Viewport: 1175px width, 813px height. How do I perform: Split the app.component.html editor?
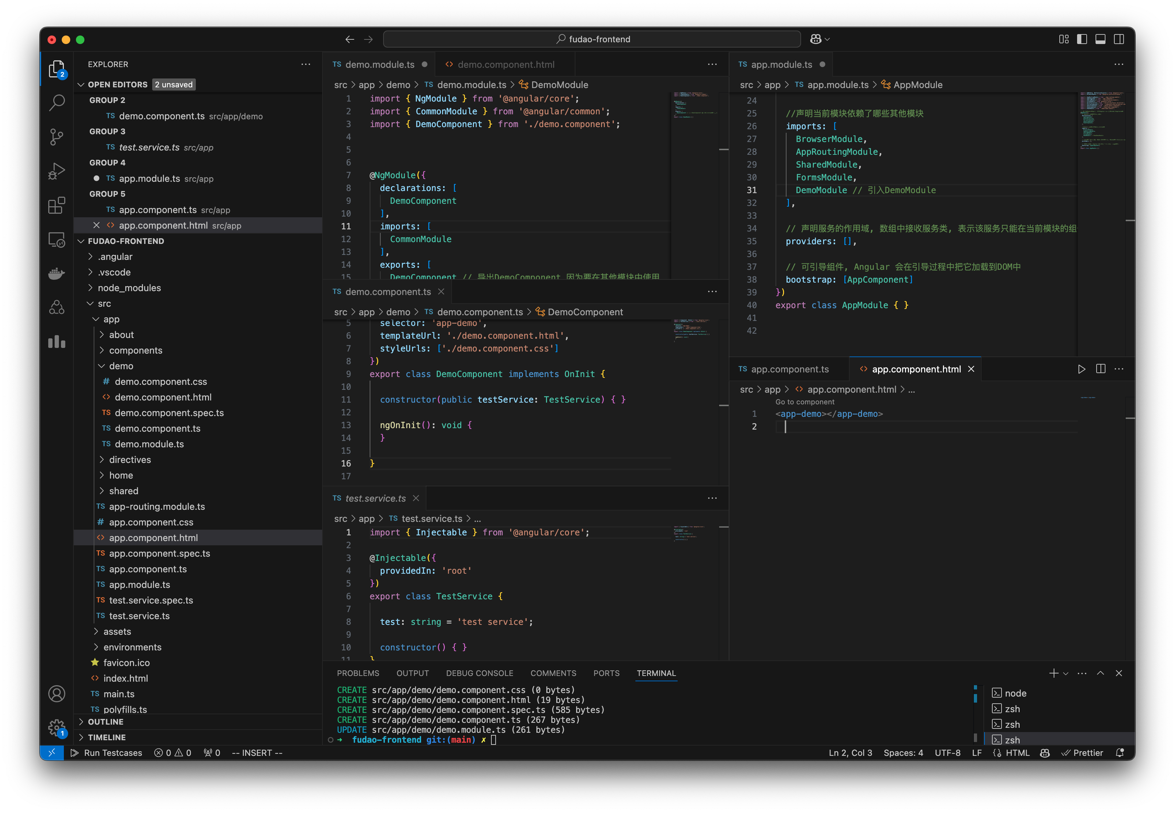(1100, 368)
